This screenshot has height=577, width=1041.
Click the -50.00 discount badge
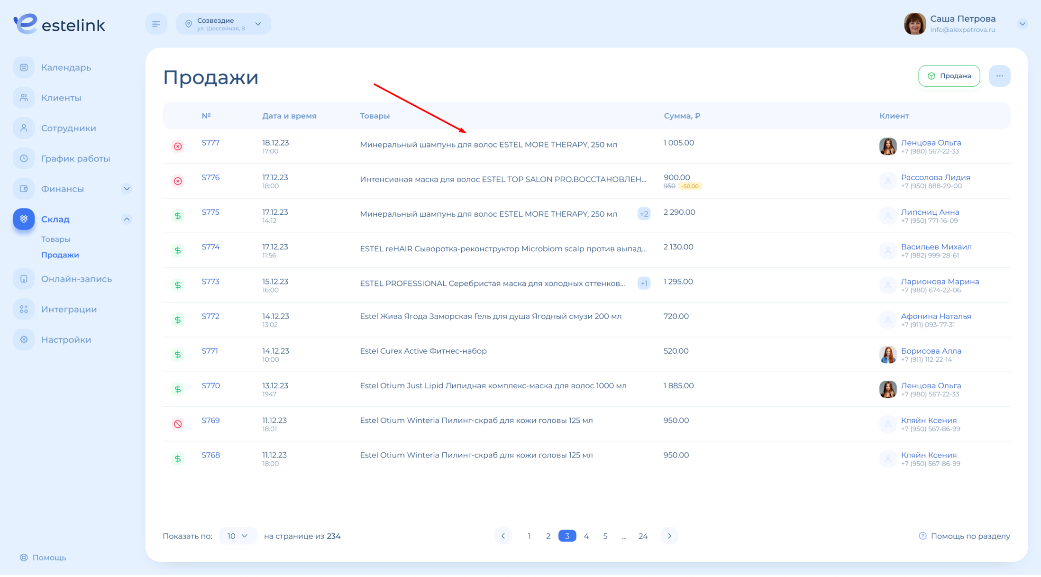[x=690, y=186]
